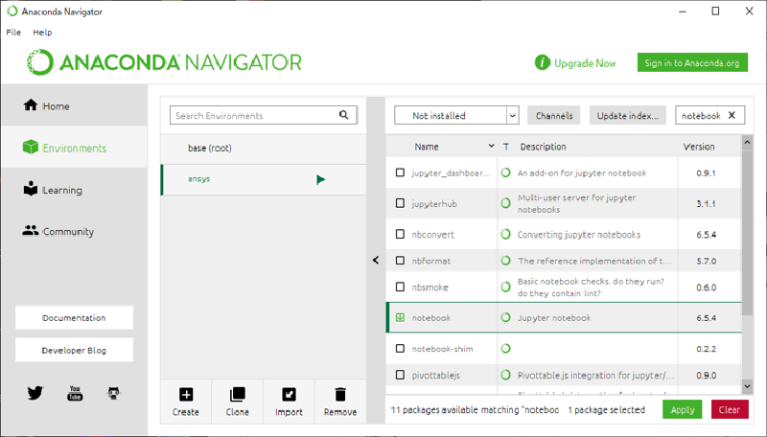Viewport: 767px width, 437px height.
Task: Clone the selected environment
Action: tap(238, 402)
